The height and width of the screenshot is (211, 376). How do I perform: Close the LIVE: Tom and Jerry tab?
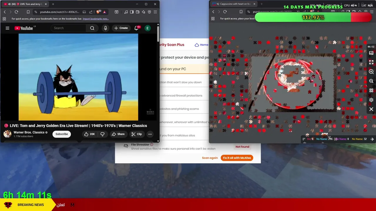click(x=46, y=4)
